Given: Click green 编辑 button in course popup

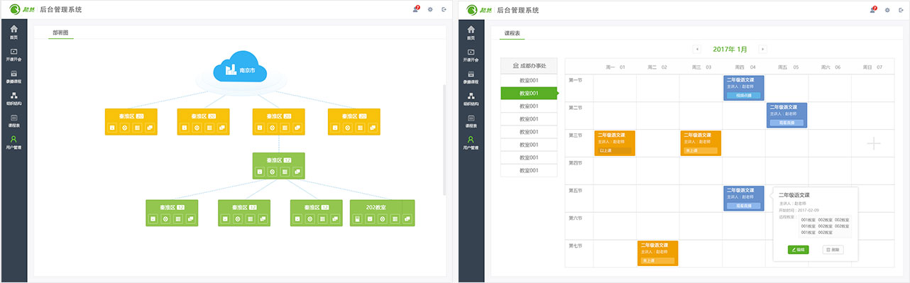Looking at the screenshot, I should tap(798, 250).
